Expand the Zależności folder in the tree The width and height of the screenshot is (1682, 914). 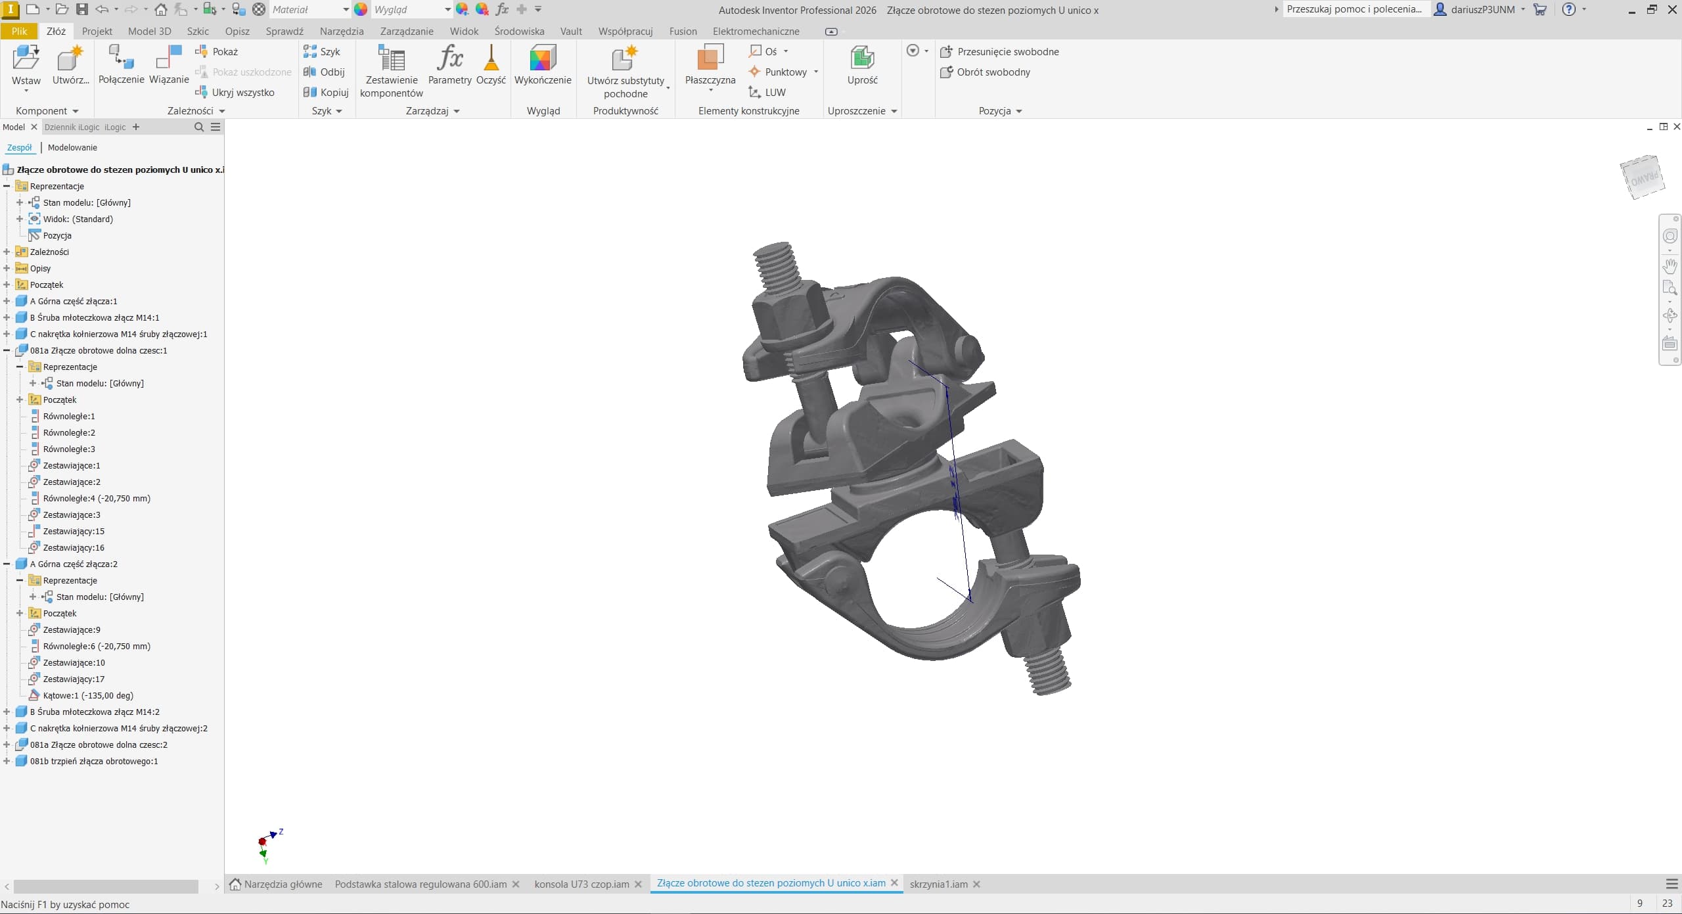pos(7,252)
